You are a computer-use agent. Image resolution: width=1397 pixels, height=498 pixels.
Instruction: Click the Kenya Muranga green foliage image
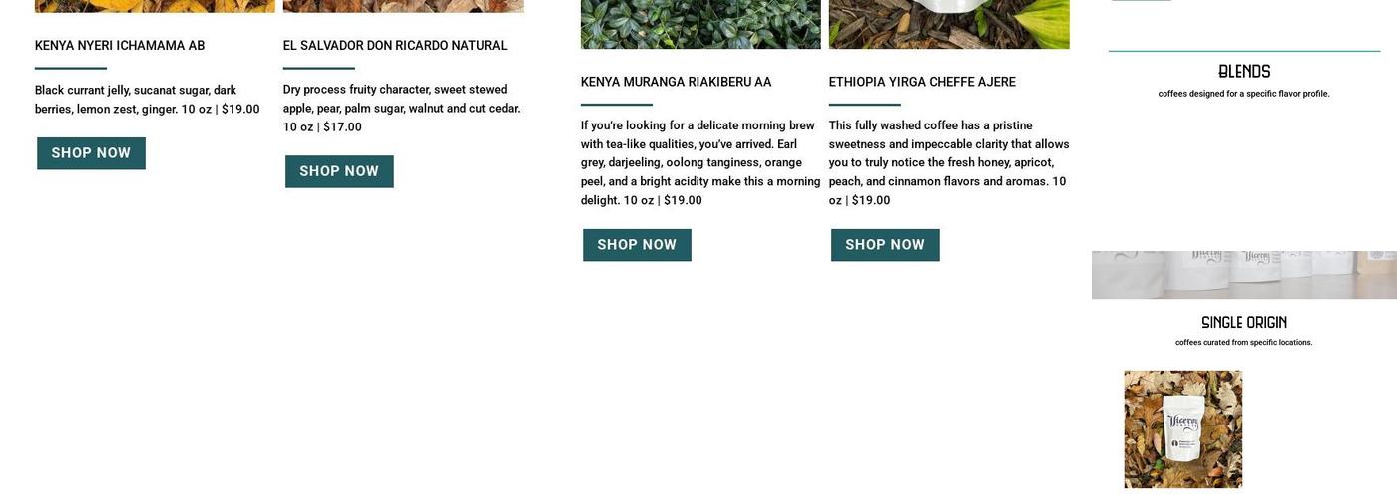pyautogui.click(x=700, y=24)
